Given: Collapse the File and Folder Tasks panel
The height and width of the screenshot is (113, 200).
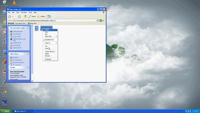Looking at the screenshot, I should 28,28.
